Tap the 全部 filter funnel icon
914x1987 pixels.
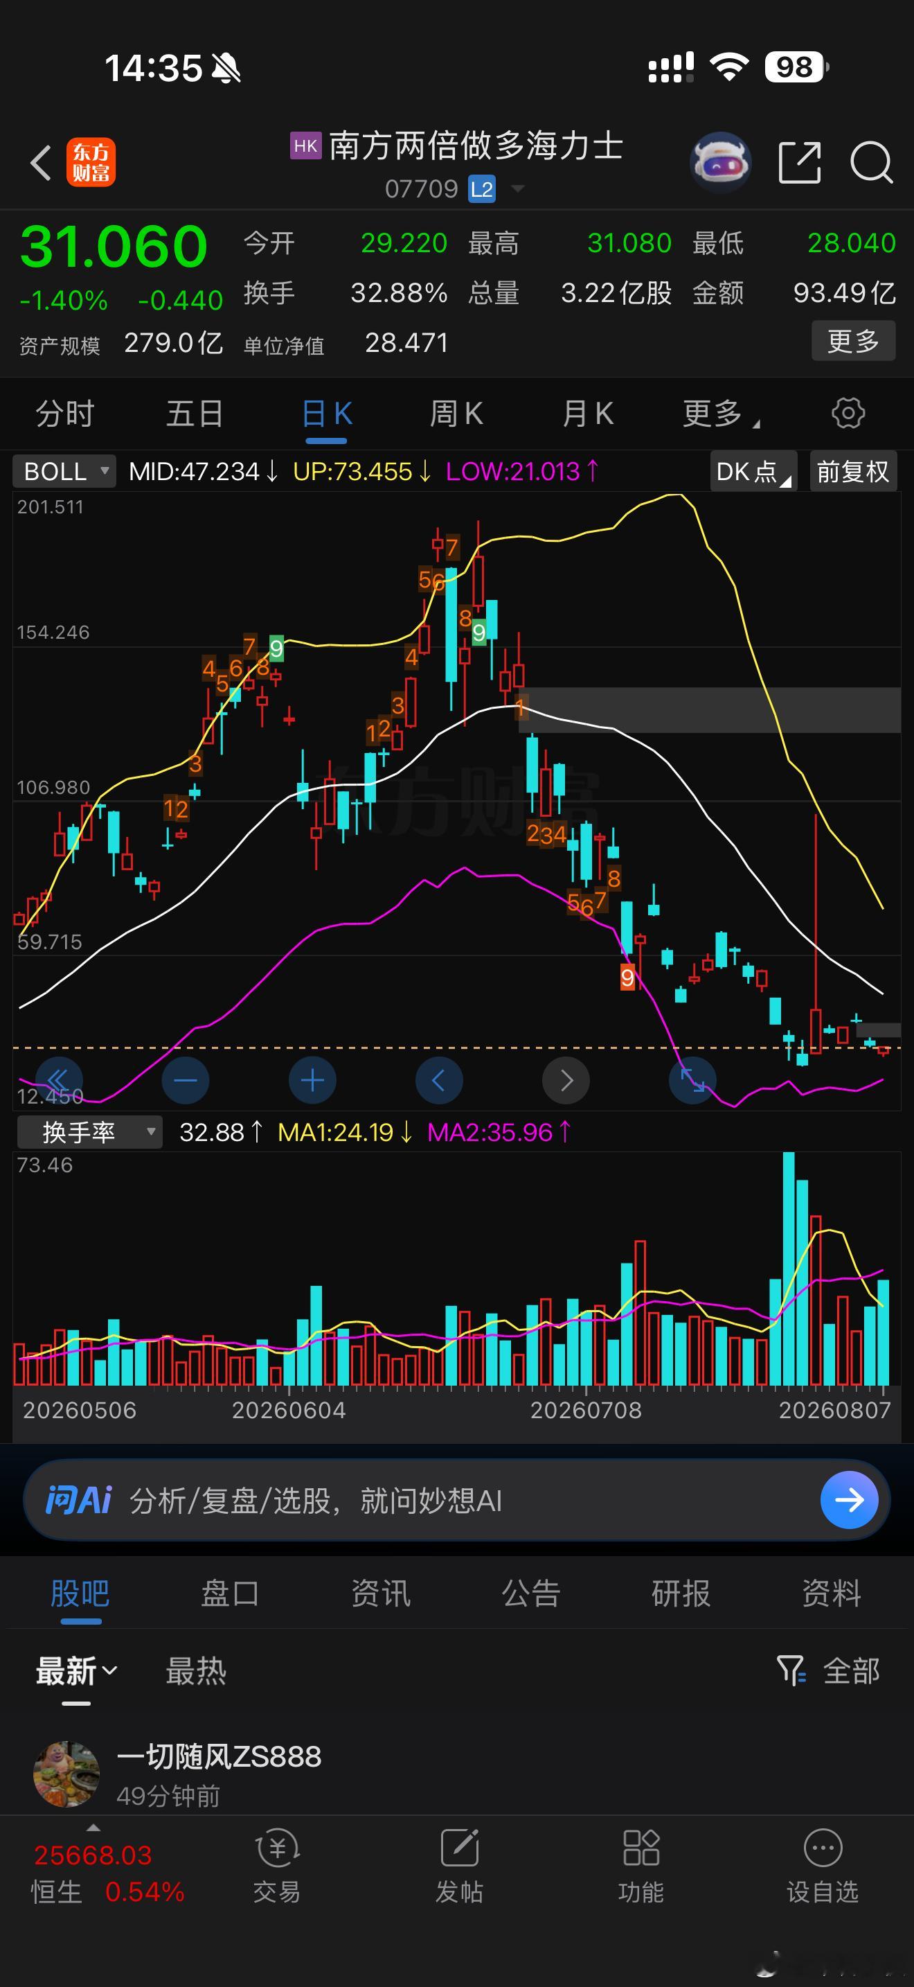[791, 1671]
